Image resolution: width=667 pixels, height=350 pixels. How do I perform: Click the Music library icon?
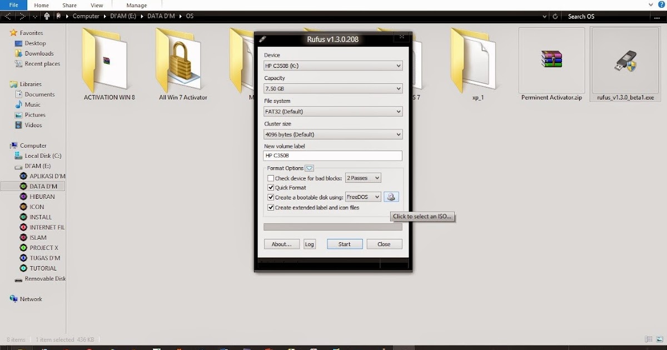(x=19, y=104)
